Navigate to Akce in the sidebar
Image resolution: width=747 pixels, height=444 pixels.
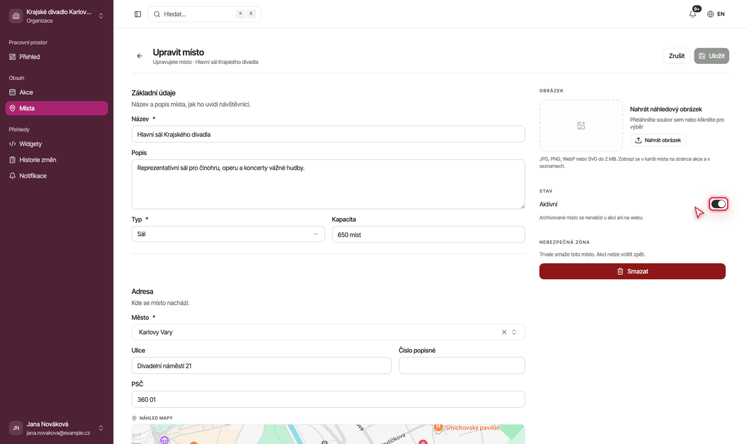point(57,92)
